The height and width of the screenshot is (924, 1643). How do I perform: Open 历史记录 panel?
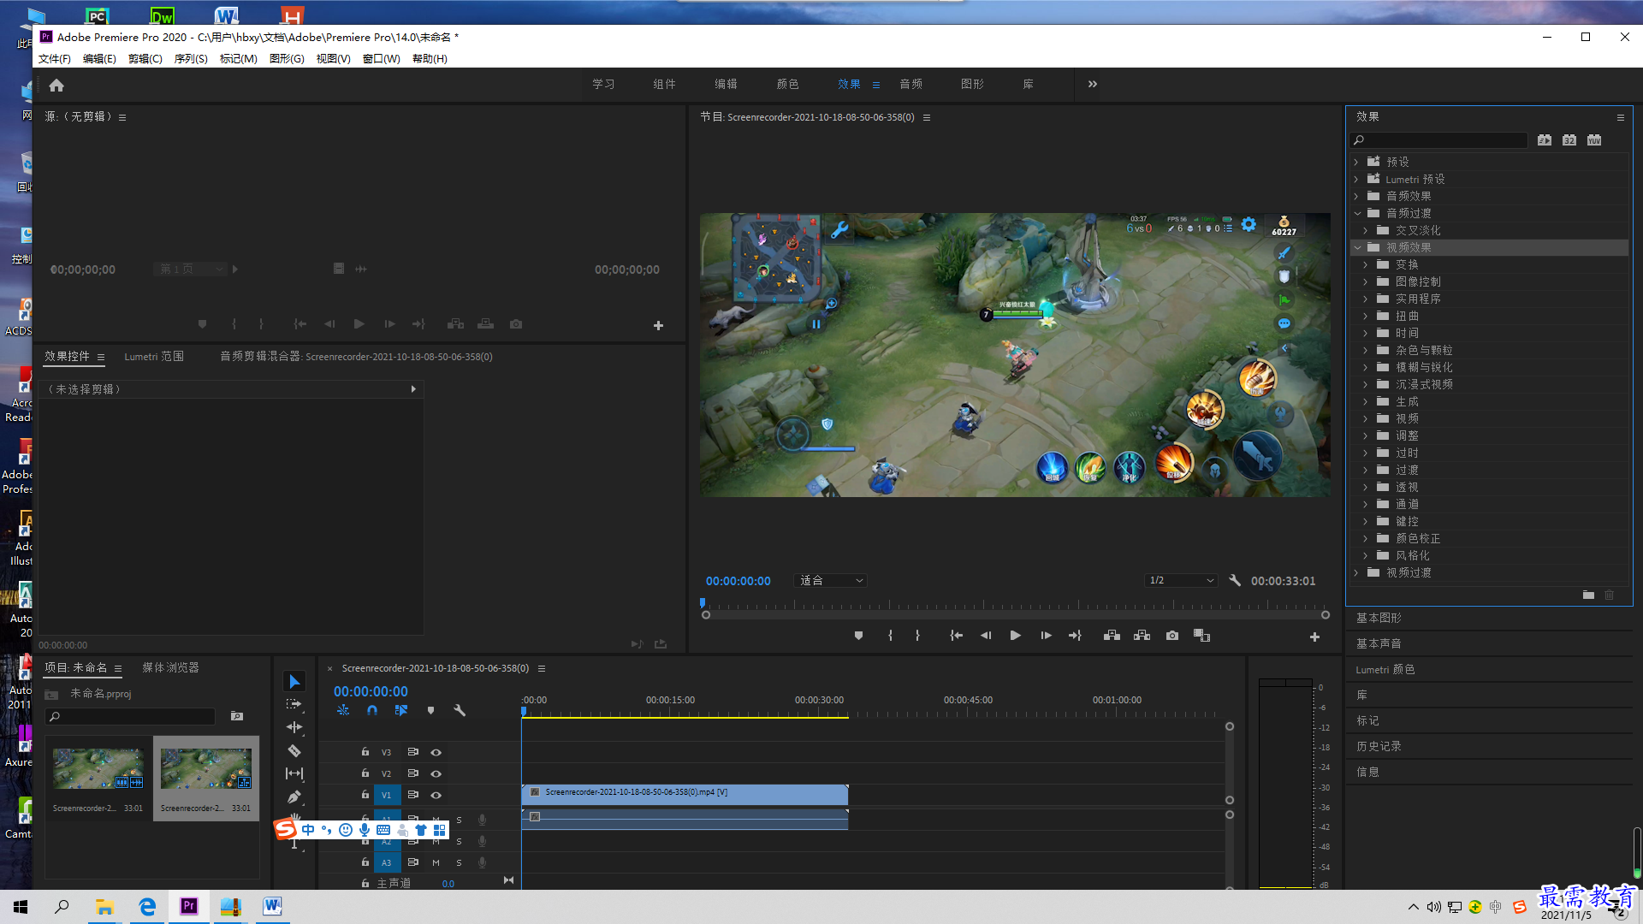1379,746
